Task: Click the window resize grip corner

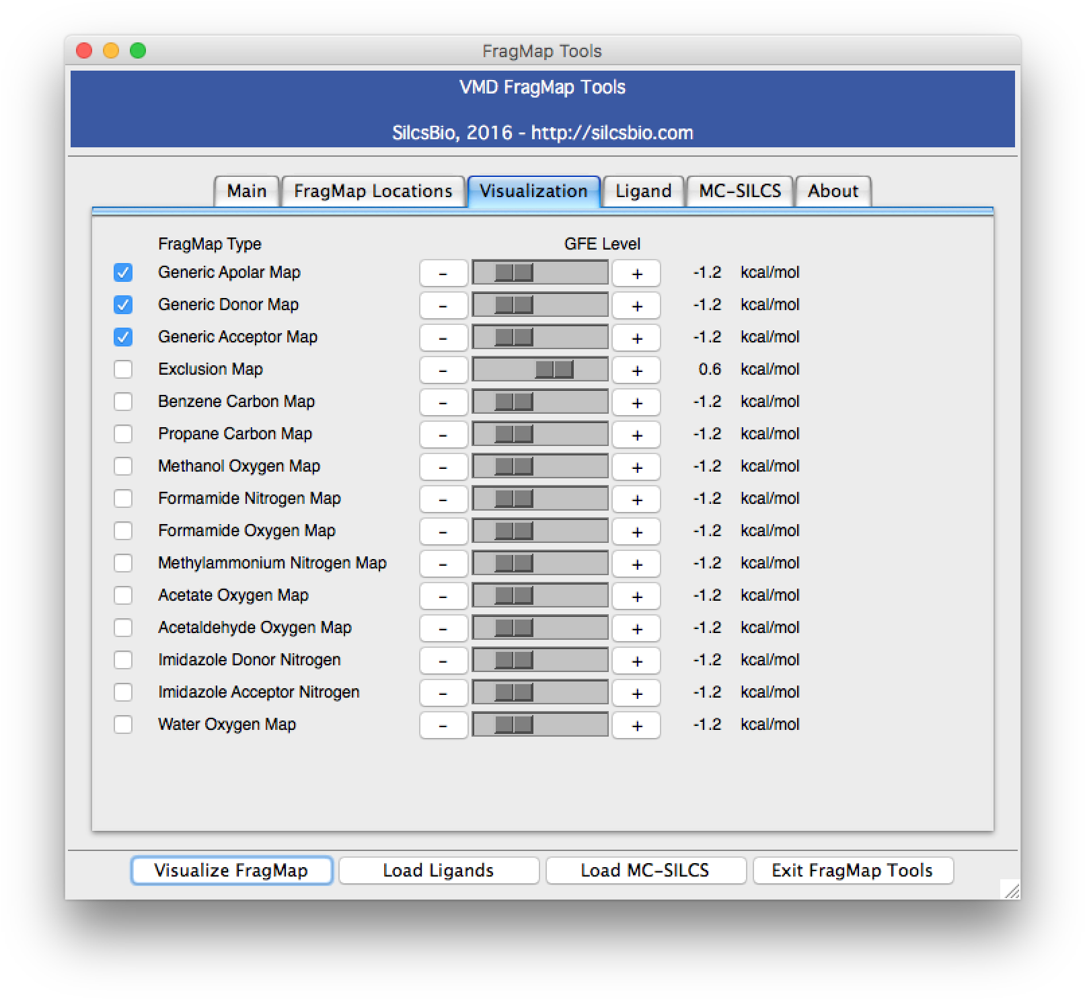Action: point(1011,889)
